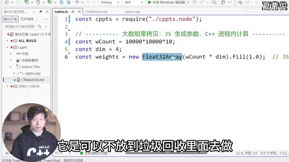
Task: Click the 行: 6, 字符: 33 status
Action: click(x=247, y=153)
